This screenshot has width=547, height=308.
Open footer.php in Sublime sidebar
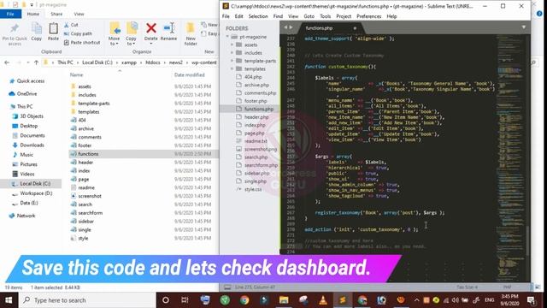pyautogui.click(x=256, y=101)
